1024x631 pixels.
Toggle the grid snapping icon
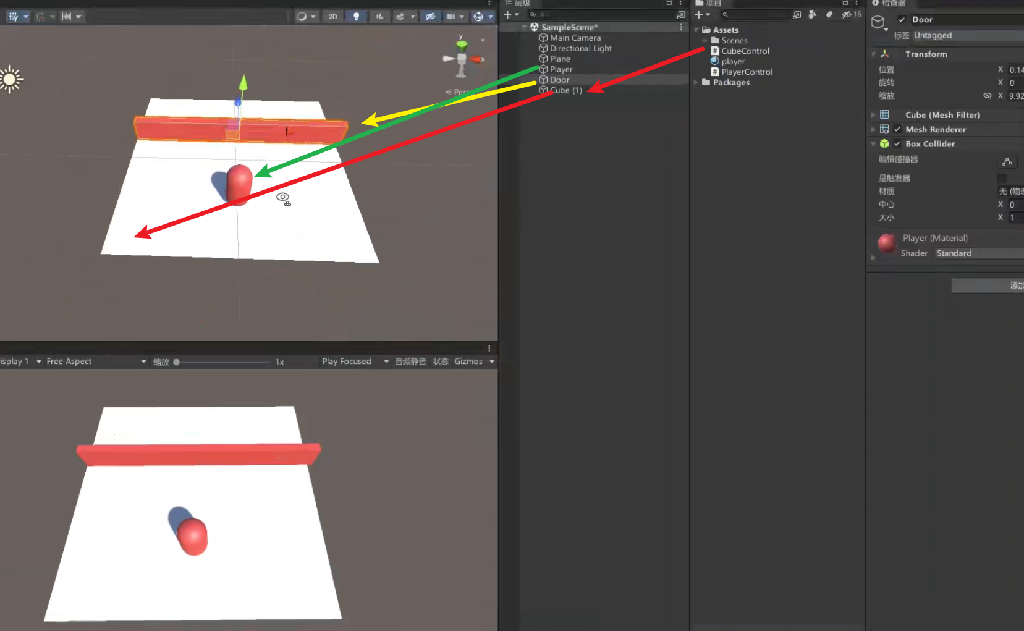40,17
